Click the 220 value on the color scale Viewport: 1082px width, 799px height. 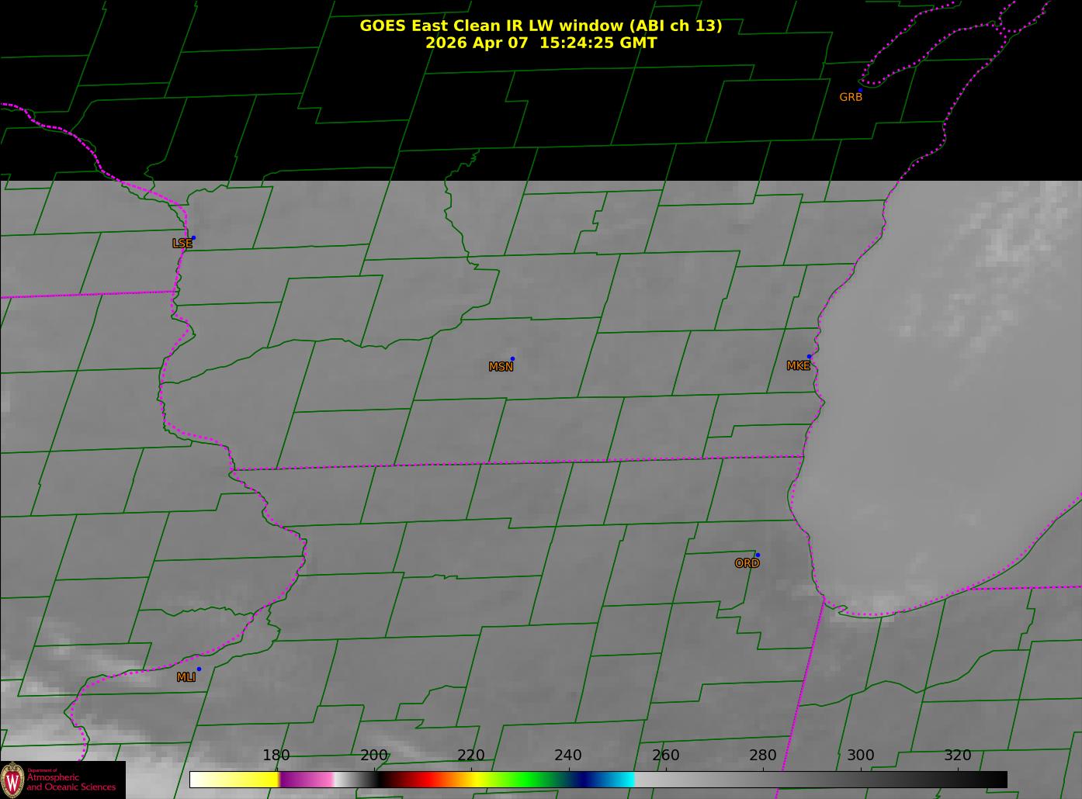point(471,756)
